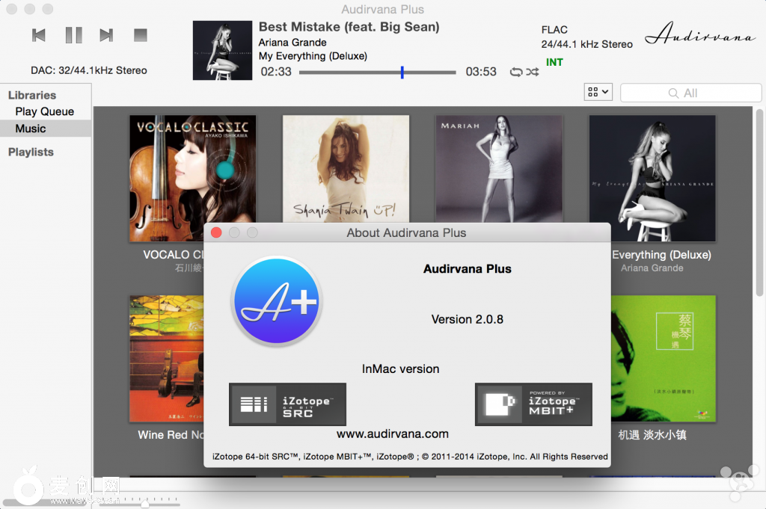Viewport: 766px width, 509px height.
Task: Click the All search field
Action: [x=690, y=93]
